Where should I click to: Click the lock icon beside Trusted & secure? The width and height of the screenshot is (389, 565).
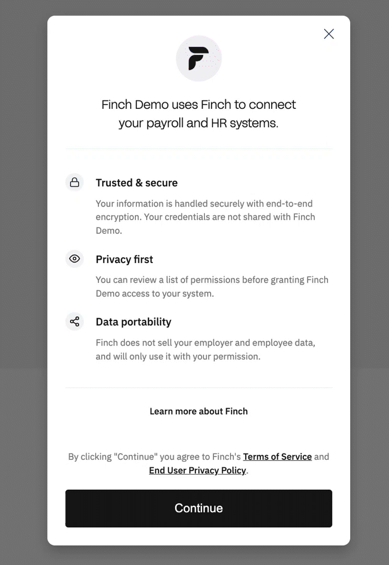tap(75, 183)
